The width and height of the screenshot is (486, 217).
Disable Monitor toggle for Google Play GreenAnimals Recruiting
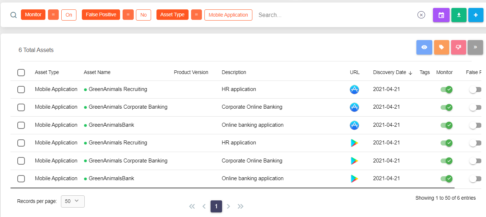pyautogui.click(x=447, y=143)
